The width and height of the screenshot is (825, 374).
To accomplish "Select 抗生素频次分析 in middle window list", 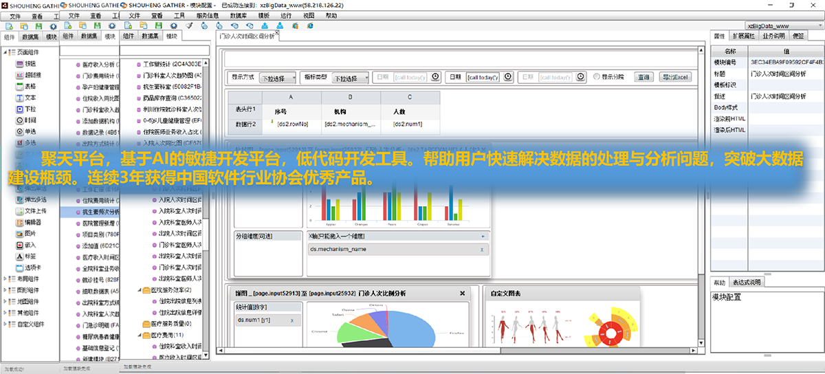I will (91, 212).
